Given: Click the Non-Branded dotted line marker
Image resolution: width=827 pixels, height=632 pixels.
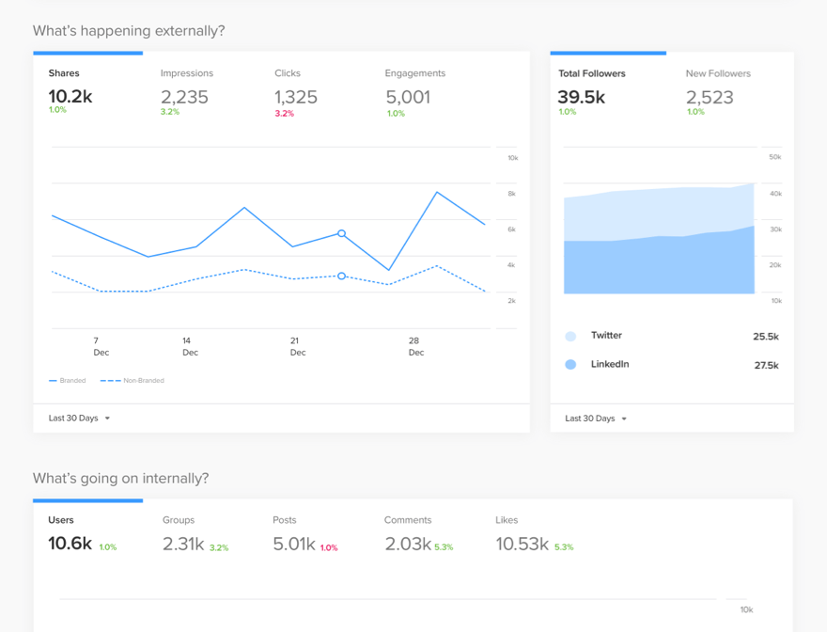Looking at the screenshot, I should [x=341, y=276].
